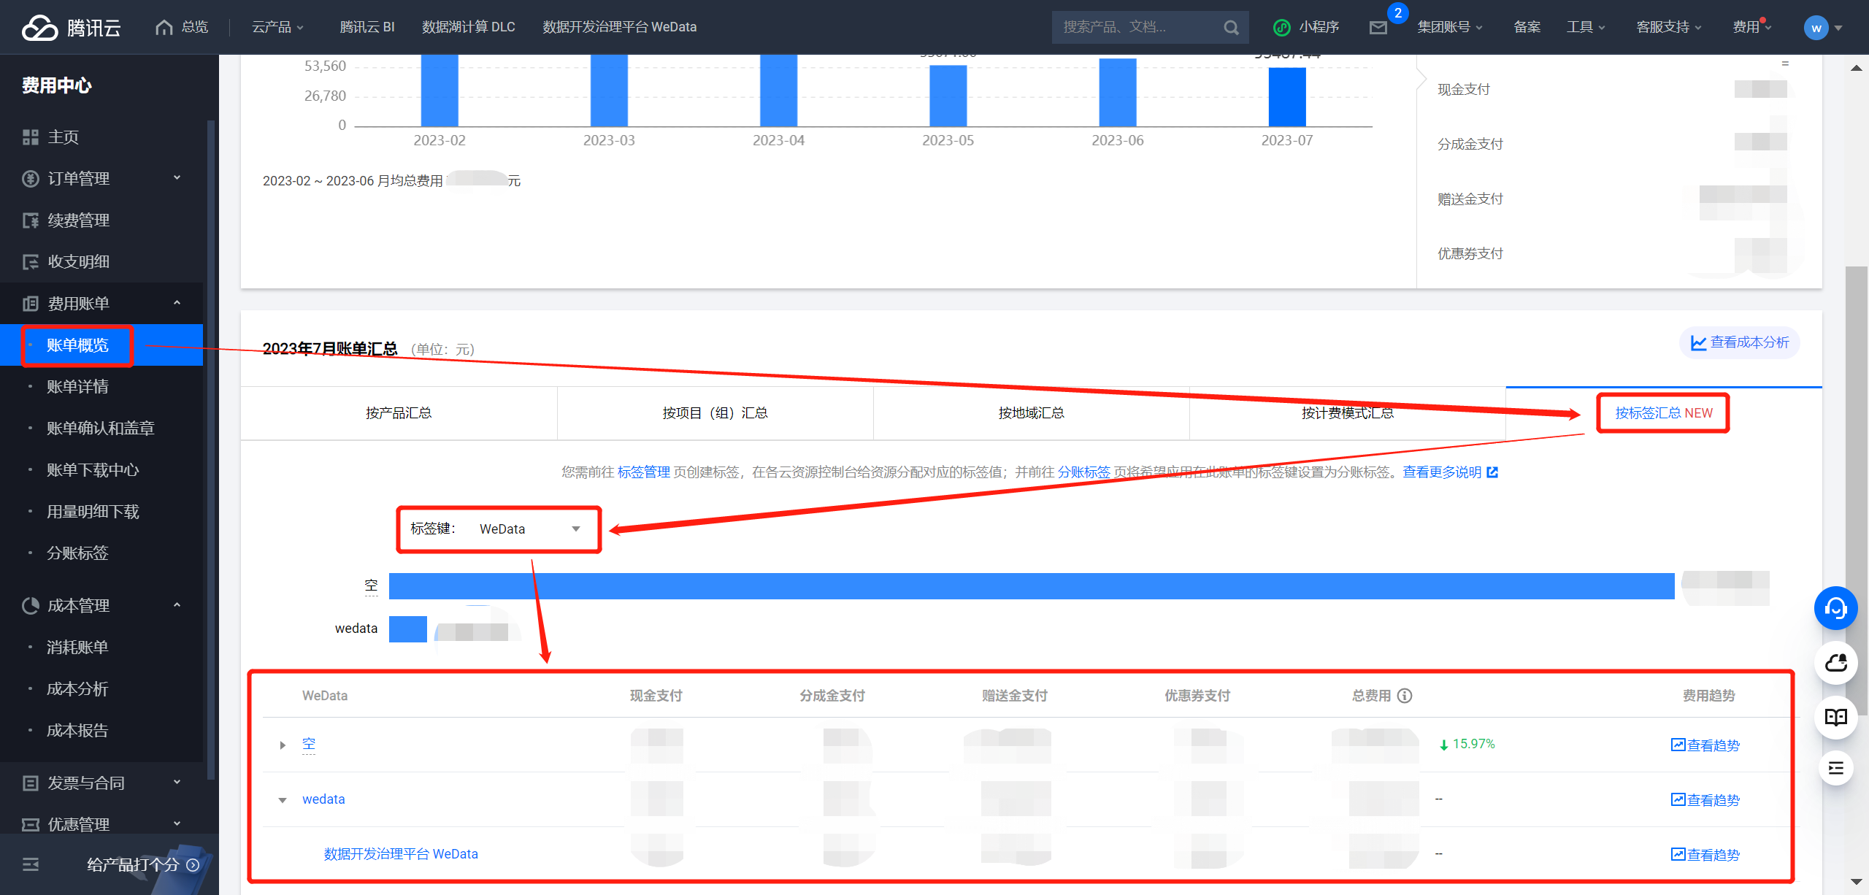Image resolution: width=1869 pixels, height=895 pixels.
Task: Open 账单详情 in the sidebar
Action: tap(77, 386)
